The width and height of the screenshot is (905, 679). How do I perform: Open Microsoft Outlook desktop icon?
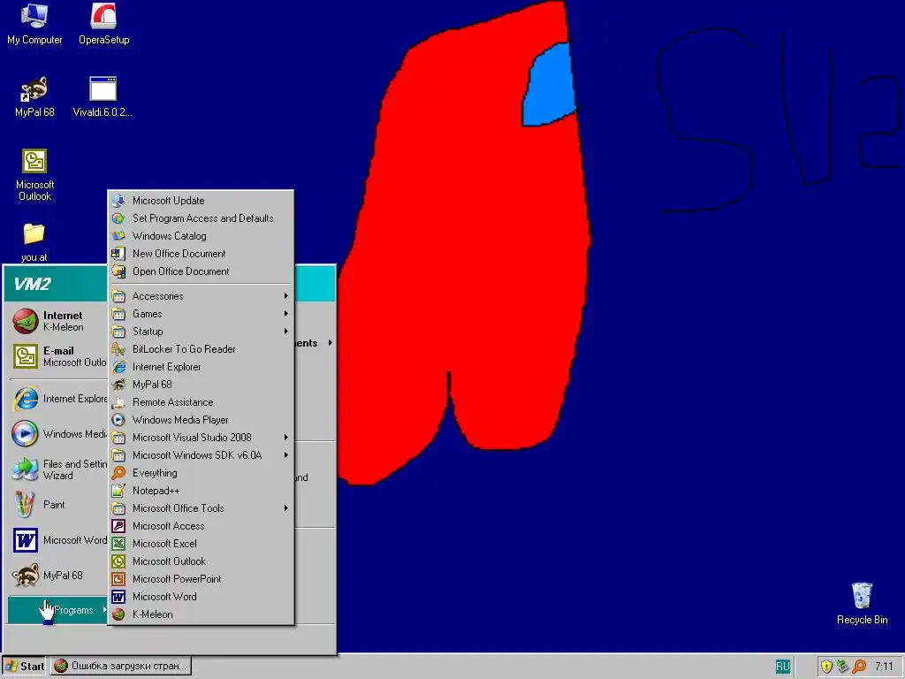tap(34, 175)
